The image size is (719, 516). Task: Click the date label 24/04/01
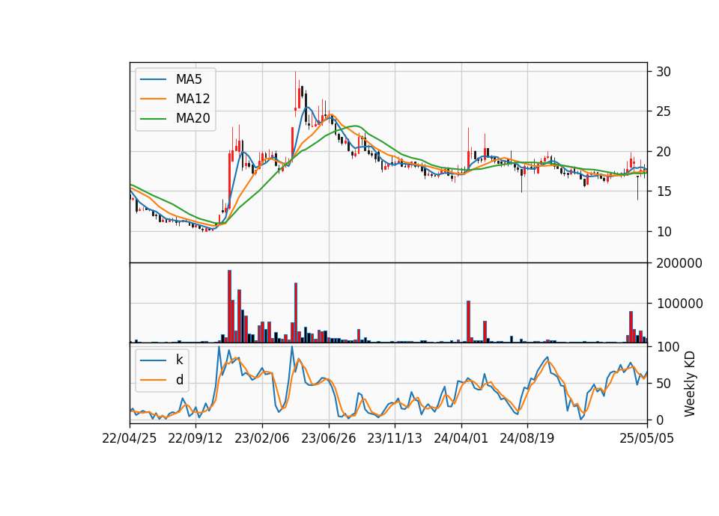pyautogui.click(x=461, y=439)
